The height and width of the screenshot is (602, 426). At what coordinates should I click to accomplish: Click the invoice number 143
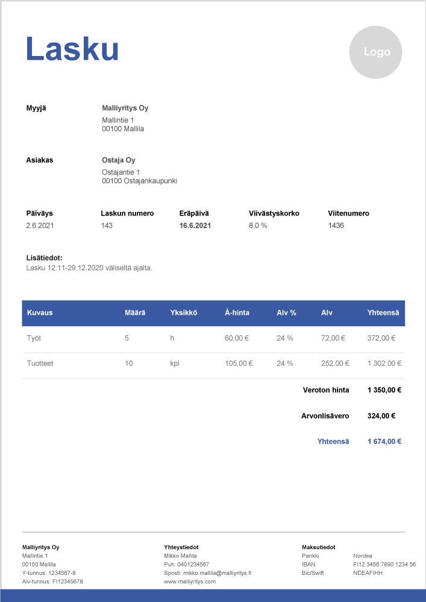coord(107,225)
